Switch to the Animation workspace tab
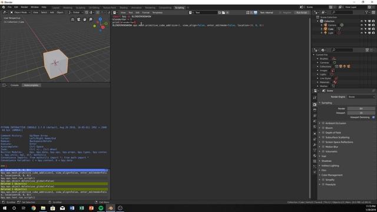 (136, 8)
